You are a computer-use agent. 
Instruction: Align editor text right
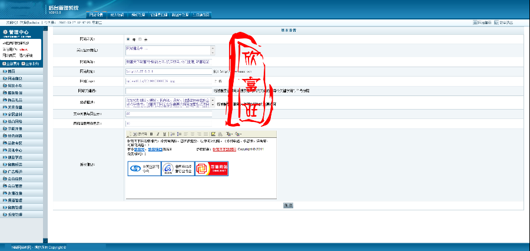(200, 134)
